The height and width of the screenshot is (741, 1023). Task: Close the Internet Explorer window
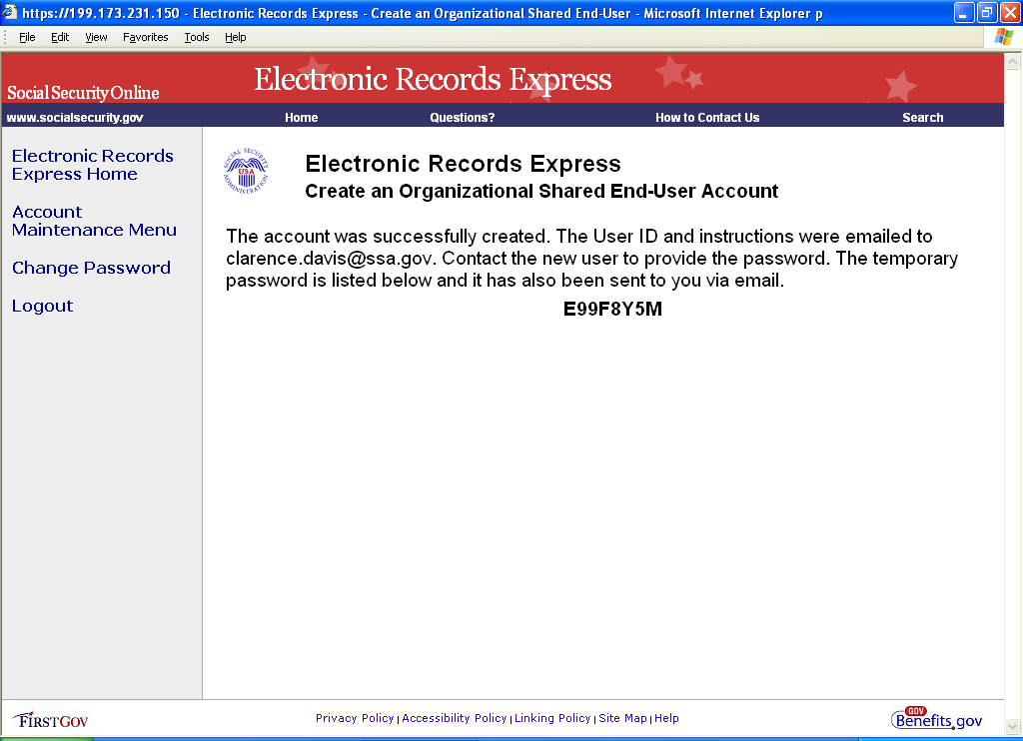tap(1010, 12)
